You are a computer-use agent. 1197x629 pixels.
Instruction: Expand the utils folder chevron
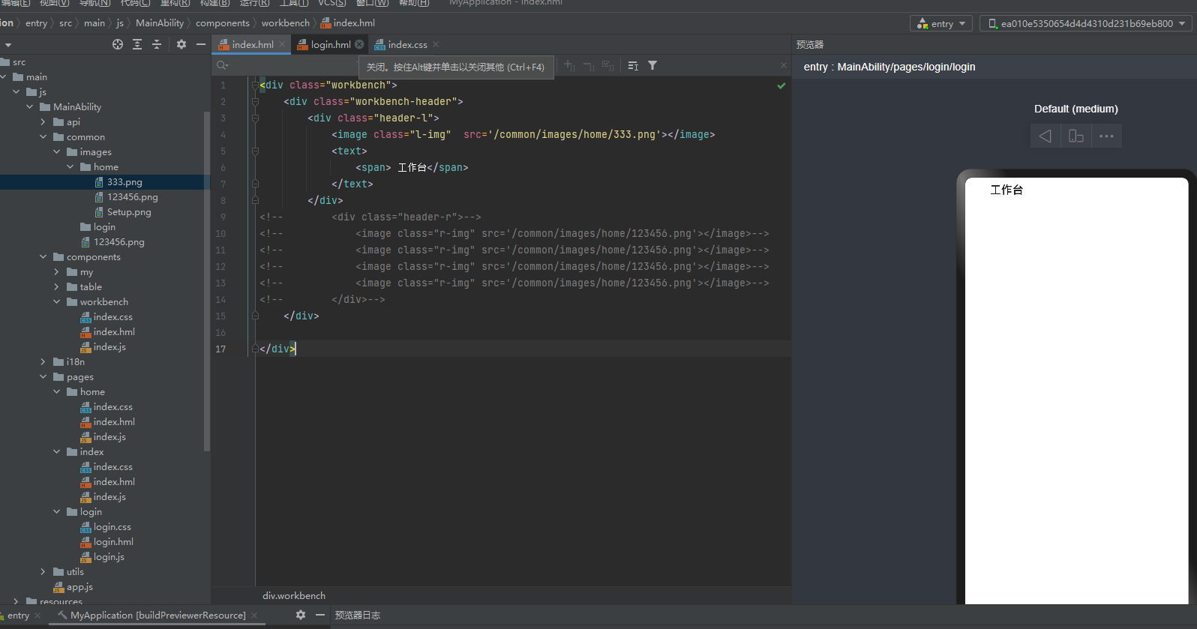43,571
